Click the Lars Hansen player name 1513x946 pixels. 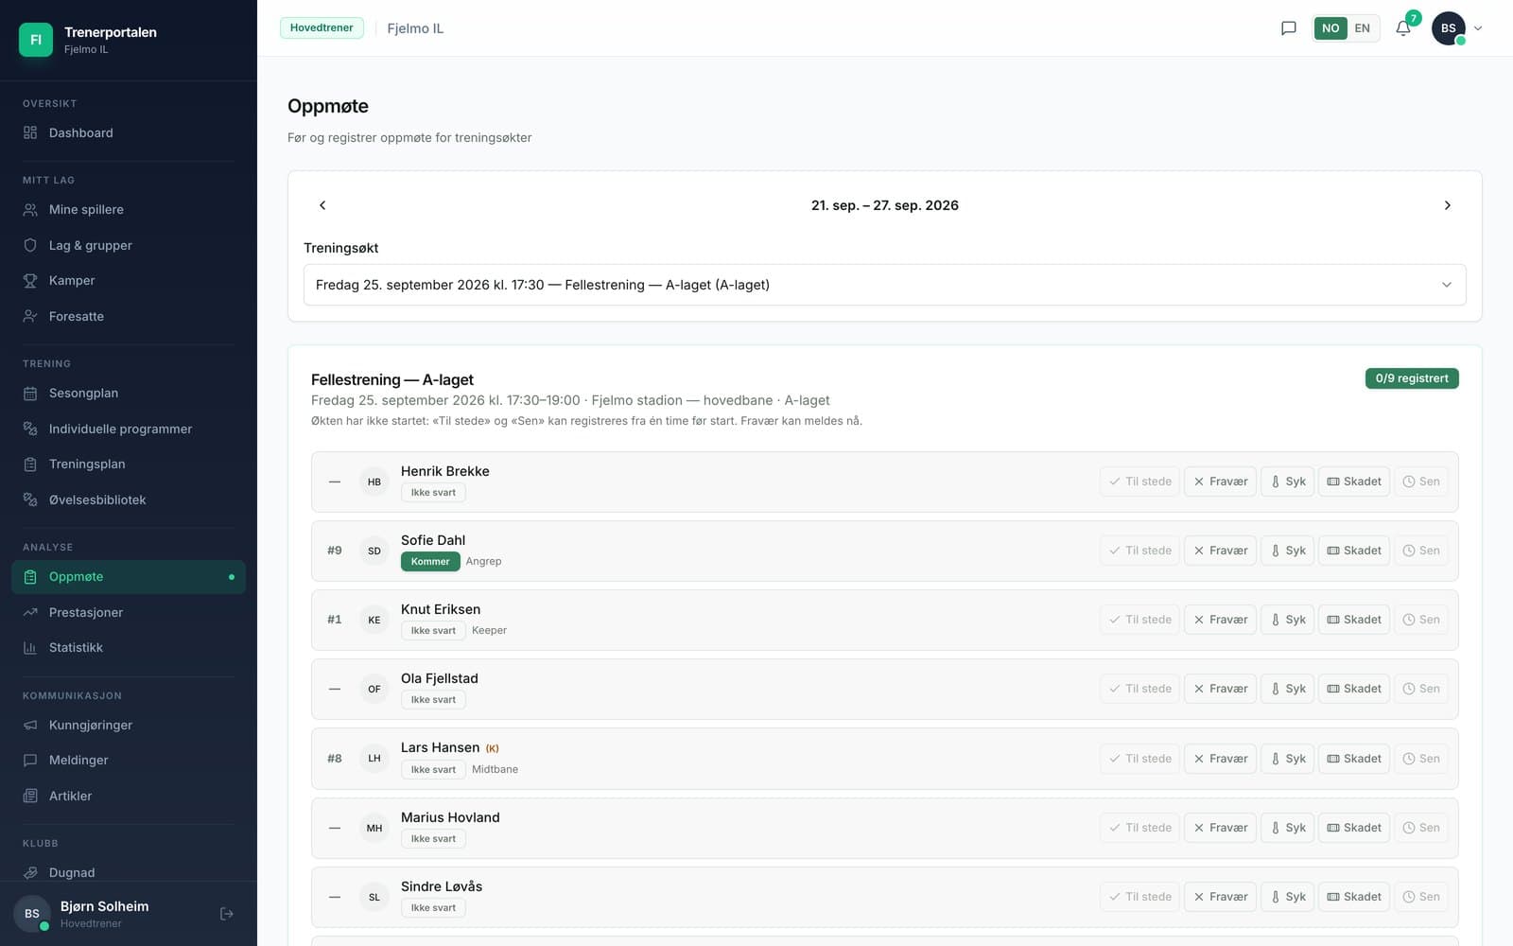point(440,747)
